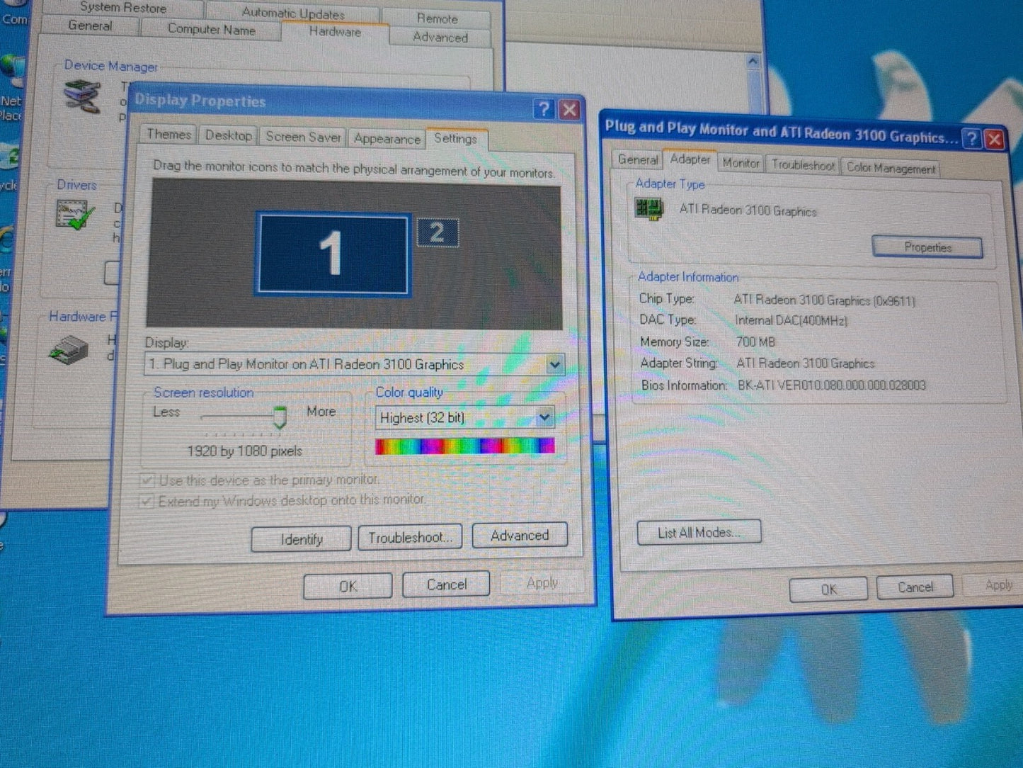Open the Color Management tab

[891, 168]
